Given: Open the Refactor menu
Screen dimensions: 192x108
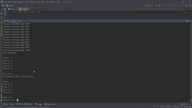Looking at the screenshot, I should click(x=33, y=2).
